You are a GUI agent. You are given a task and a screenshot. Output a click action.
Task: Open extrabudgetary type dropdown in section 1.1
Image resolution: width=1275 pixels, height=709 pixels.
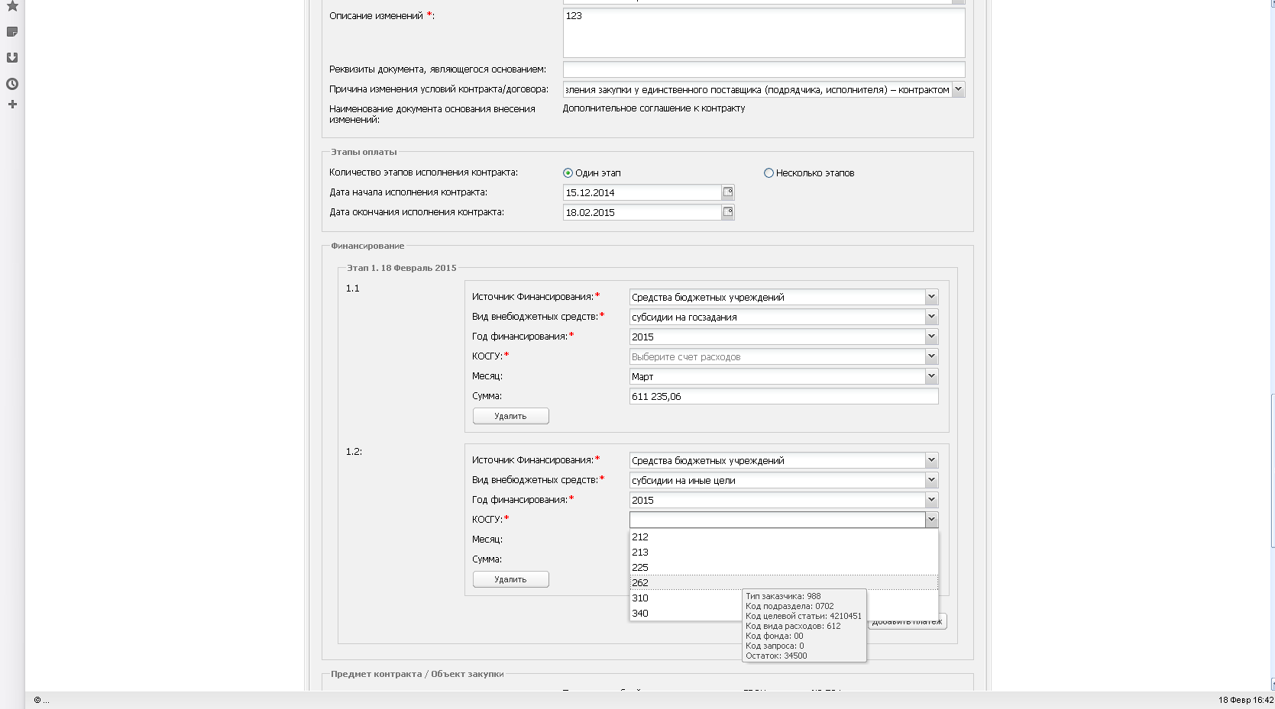(931, 317)
